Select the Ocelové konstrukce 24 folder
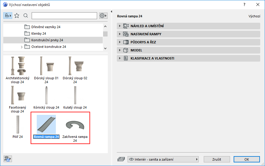This screenshot has width=265, height=166. [45, 47]
